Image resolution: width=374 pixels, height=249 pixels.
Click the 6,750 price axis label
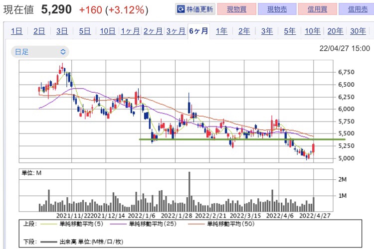[x=346, y=72]
